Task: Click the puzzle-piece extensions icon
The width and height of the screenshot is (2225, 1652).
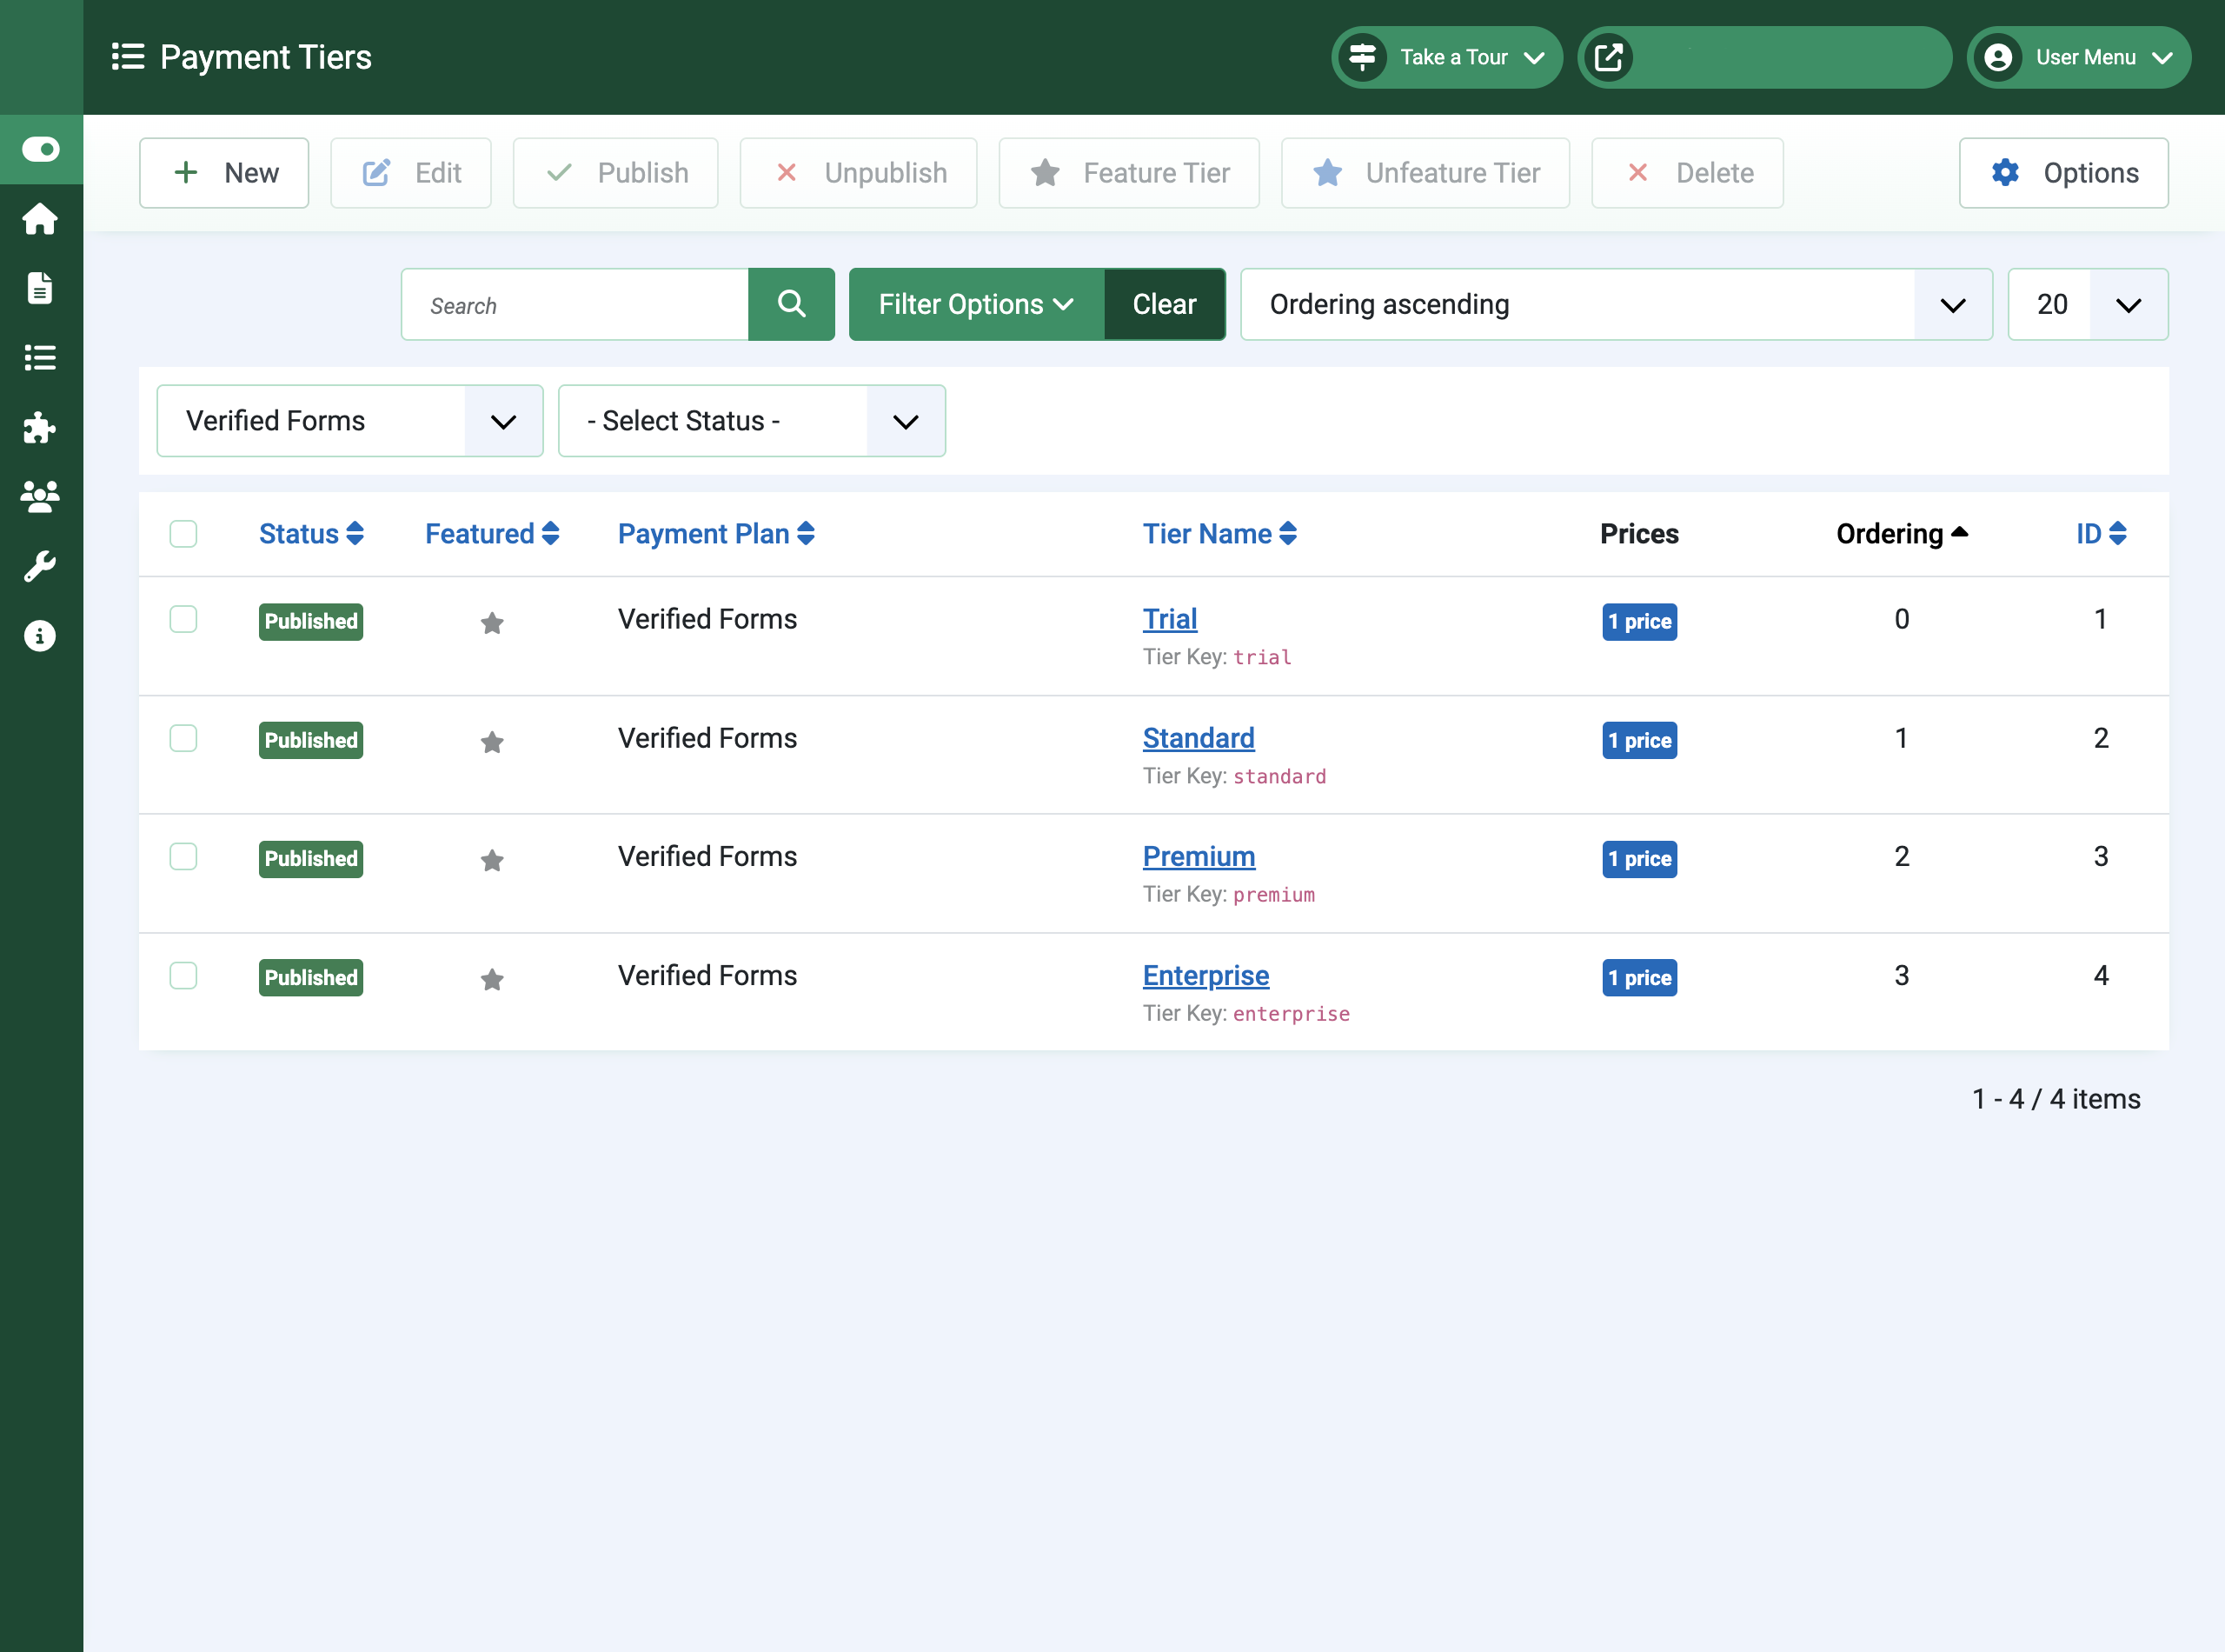Action: click(41, 428)
